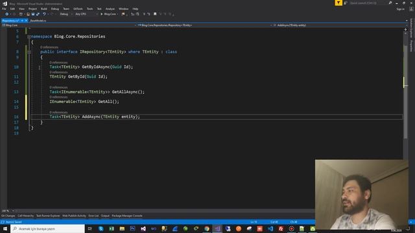
Task: Open the AddAsync member navigation dropdown
Action: [340, 25]
